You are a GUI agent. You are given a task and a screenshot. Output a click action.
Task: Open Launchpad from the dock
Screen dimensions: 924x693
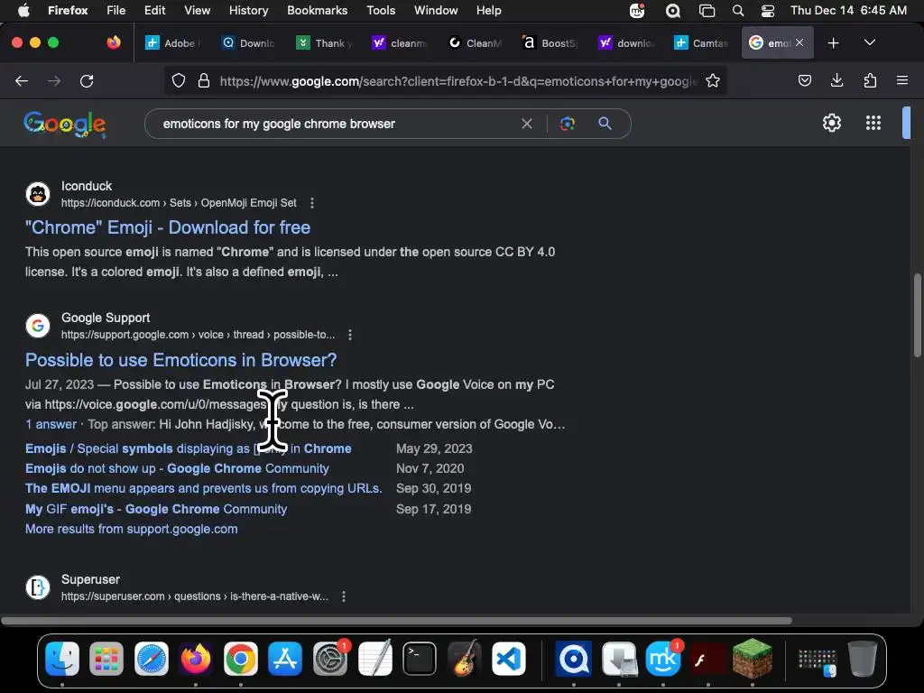[106, 658]
